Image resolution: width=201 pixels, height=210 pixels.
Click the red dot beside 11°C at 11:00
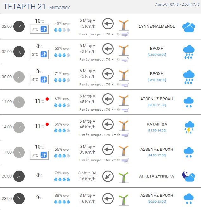(x=47, y=99)
